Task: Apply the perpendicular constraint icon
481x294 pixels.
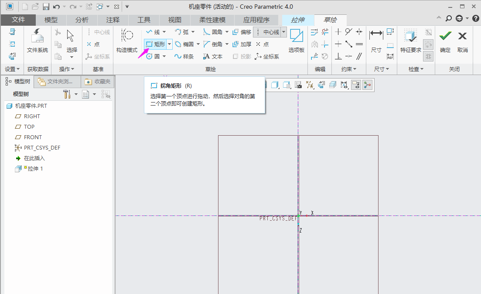Action: 338,56
